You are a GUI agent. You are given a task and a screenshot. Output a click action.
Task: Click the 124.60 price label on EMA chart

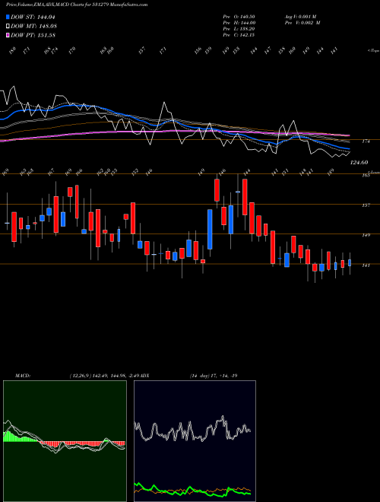tap(359, 163)
